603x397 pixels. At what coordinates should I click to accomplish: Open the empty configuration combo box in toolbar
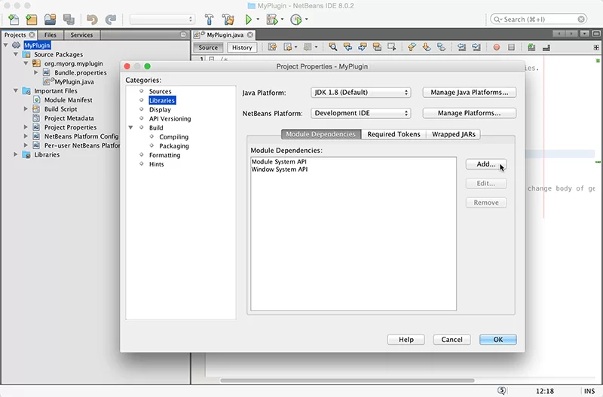pyautogui.click(x=162, y=20)
